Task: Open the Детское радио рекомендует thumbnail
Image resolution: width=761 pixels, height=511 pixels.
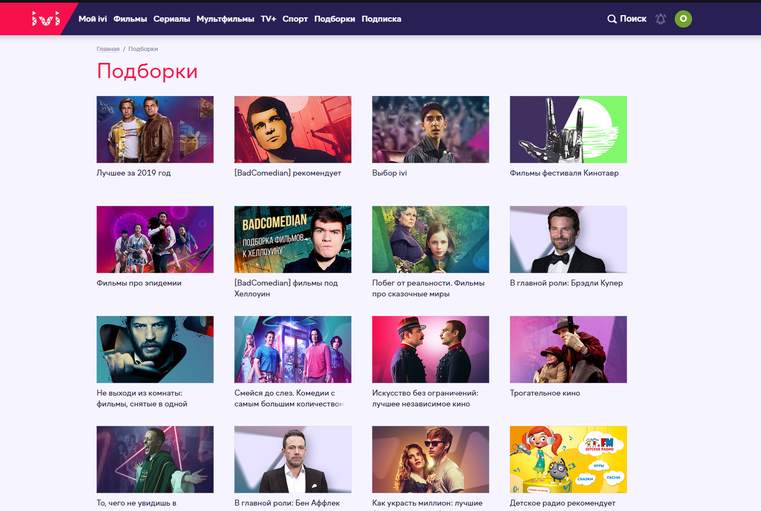Action: point(568,460)
